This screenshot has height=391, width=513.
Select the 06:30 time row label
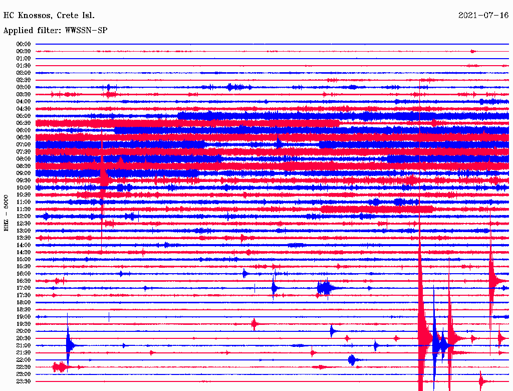(x=23, y=137)
